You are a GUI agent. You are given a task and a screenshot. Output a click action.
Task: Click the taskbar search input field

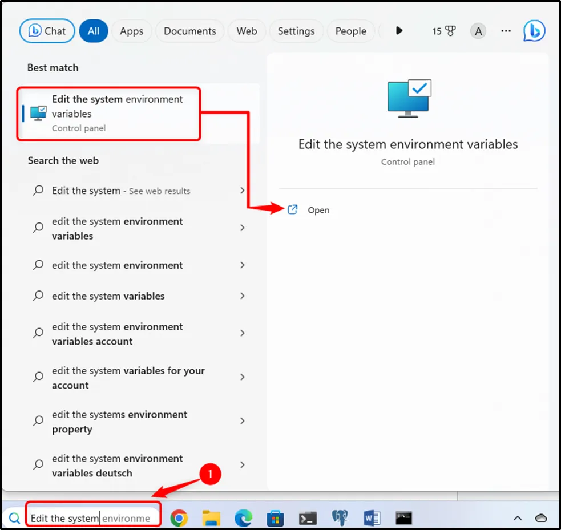click(x=91, y=518)
